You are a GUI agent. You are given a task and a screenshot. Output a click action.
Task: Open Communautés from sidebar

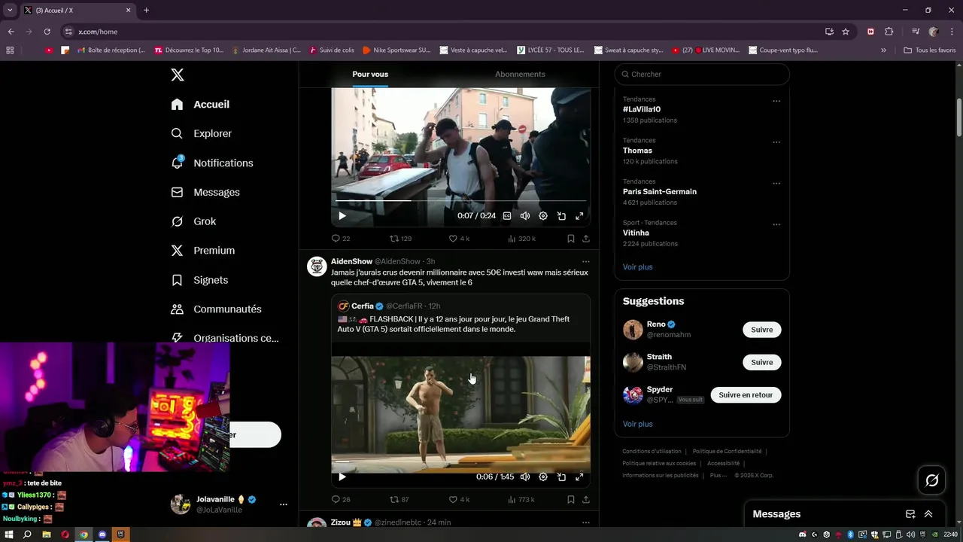[x=217, y=309]
